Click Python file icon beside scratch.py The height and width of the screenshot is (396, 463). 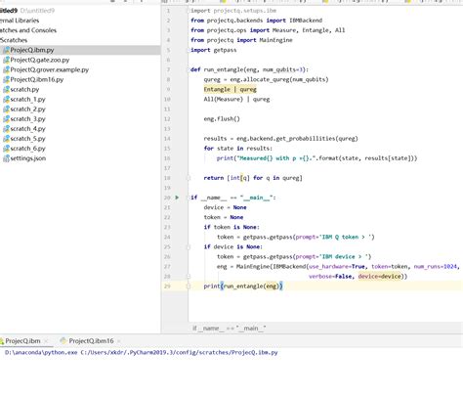(x=6, y=89)
